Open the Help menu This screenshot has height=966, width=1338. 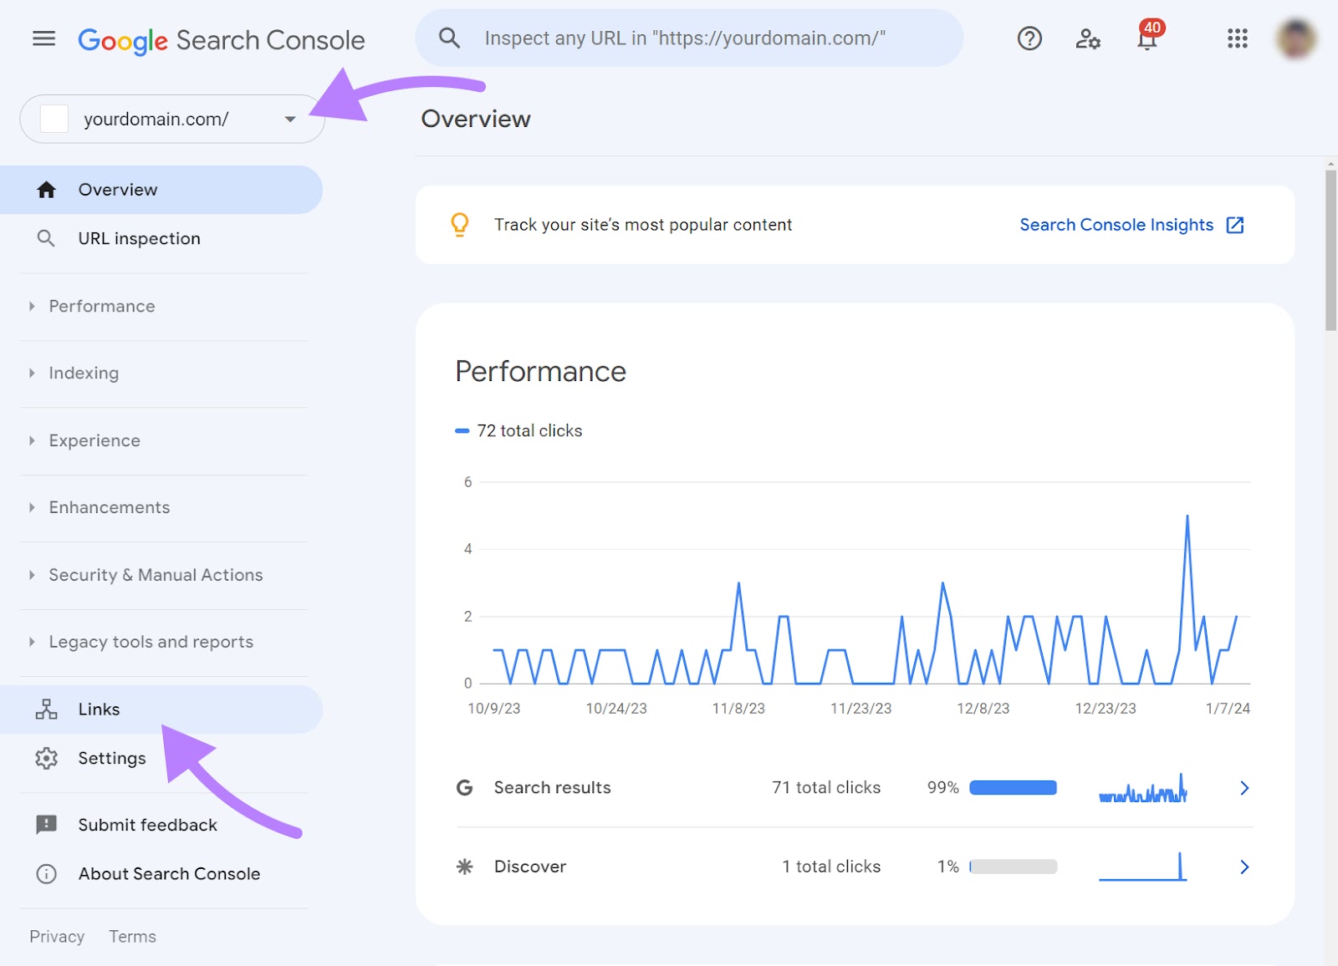coord(1029,38)
